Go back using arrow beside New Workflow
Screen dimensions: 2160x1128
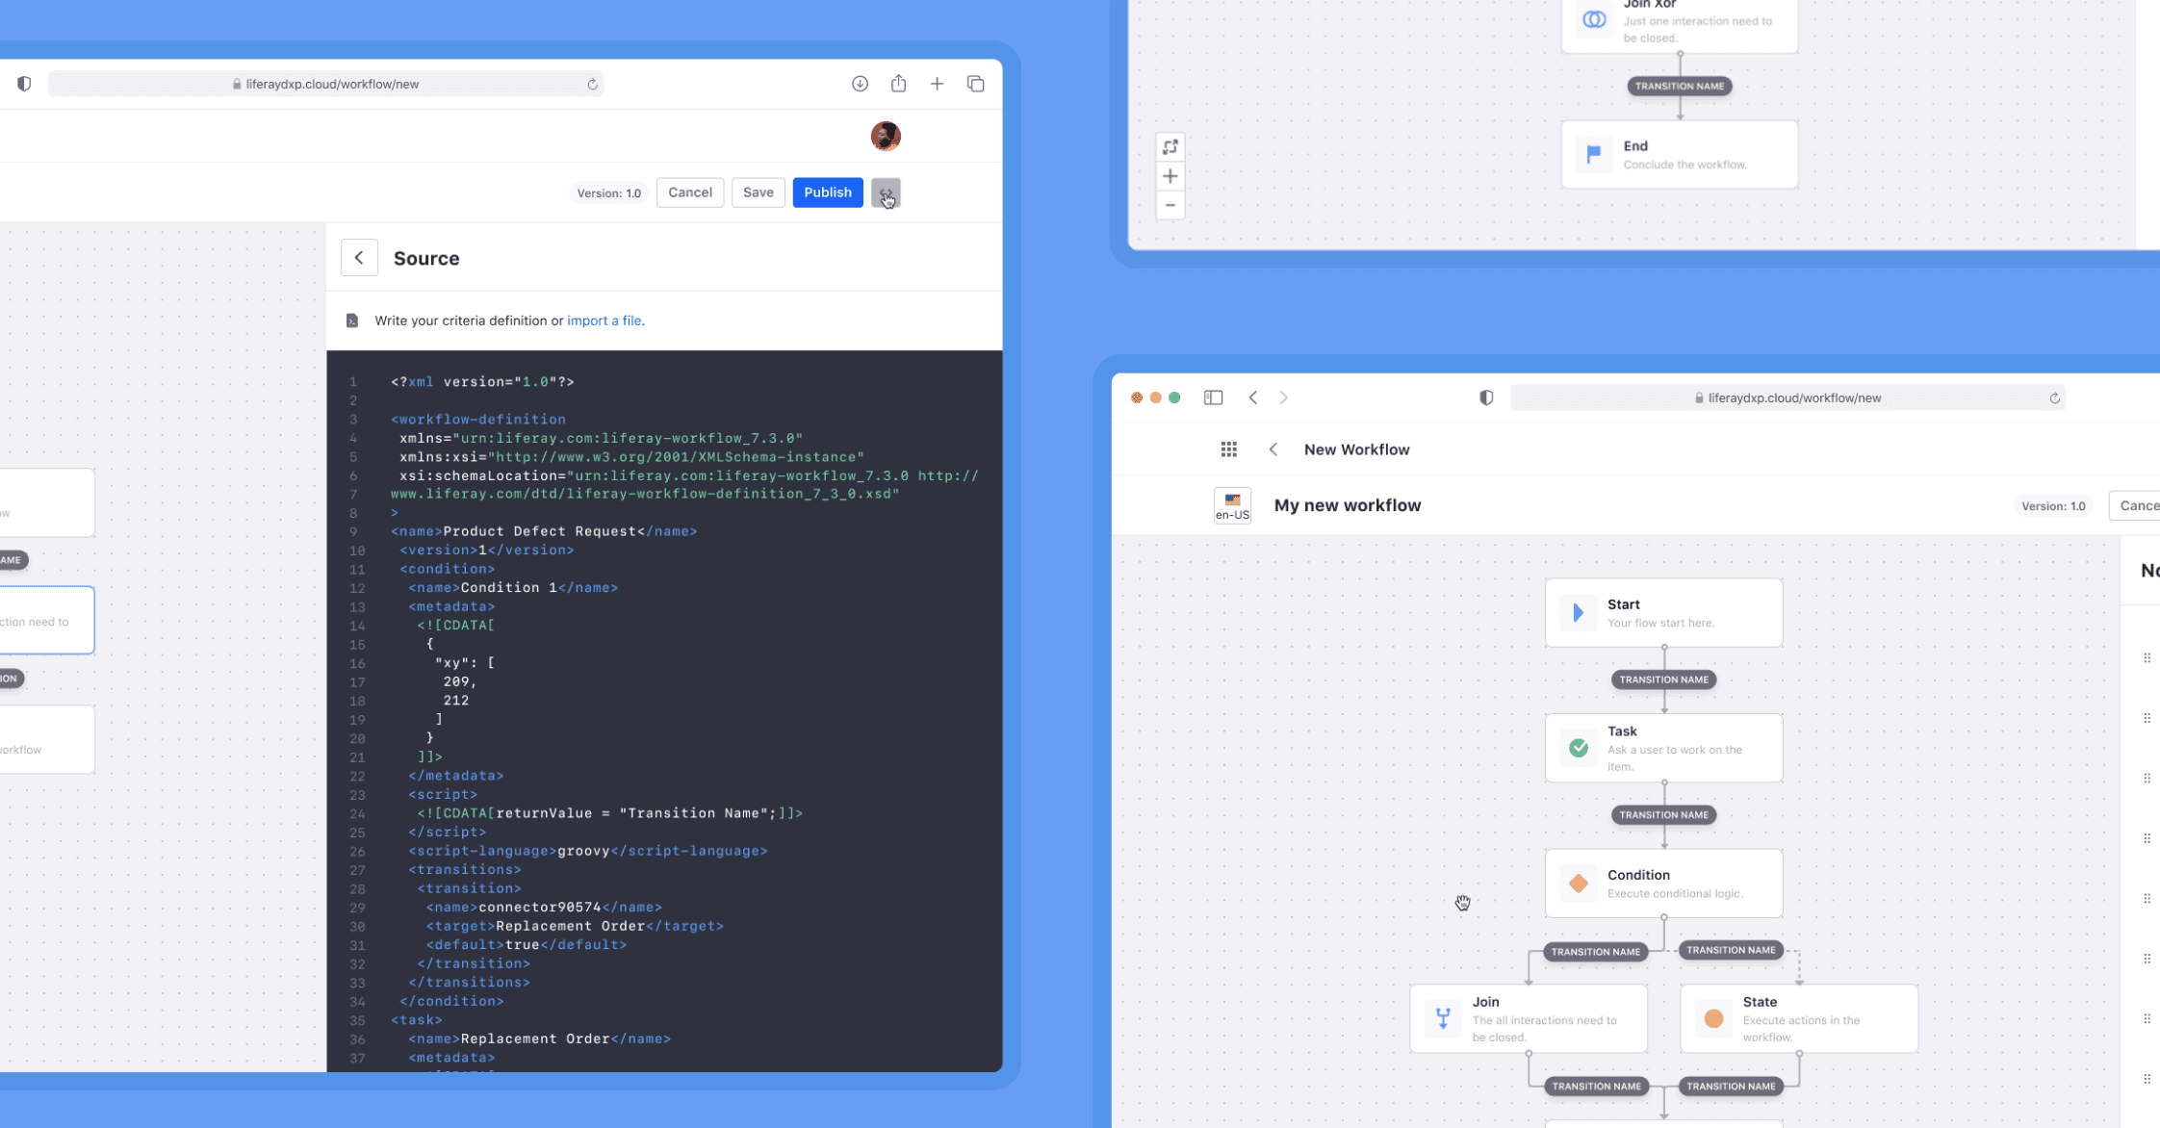click(x=1273, y=449)
